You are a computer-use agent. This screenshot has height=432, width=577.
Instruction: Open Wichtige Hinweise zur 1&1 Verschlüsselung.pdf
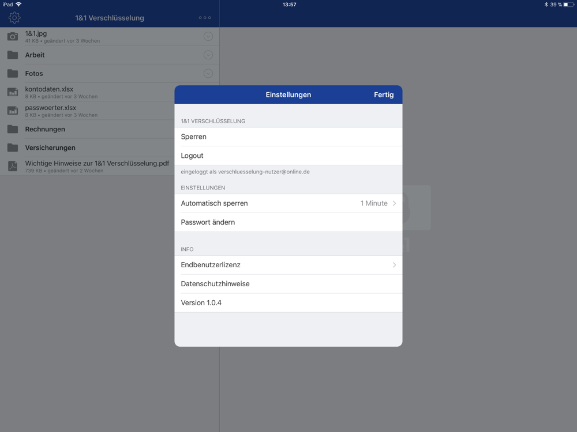coord(87,166)
